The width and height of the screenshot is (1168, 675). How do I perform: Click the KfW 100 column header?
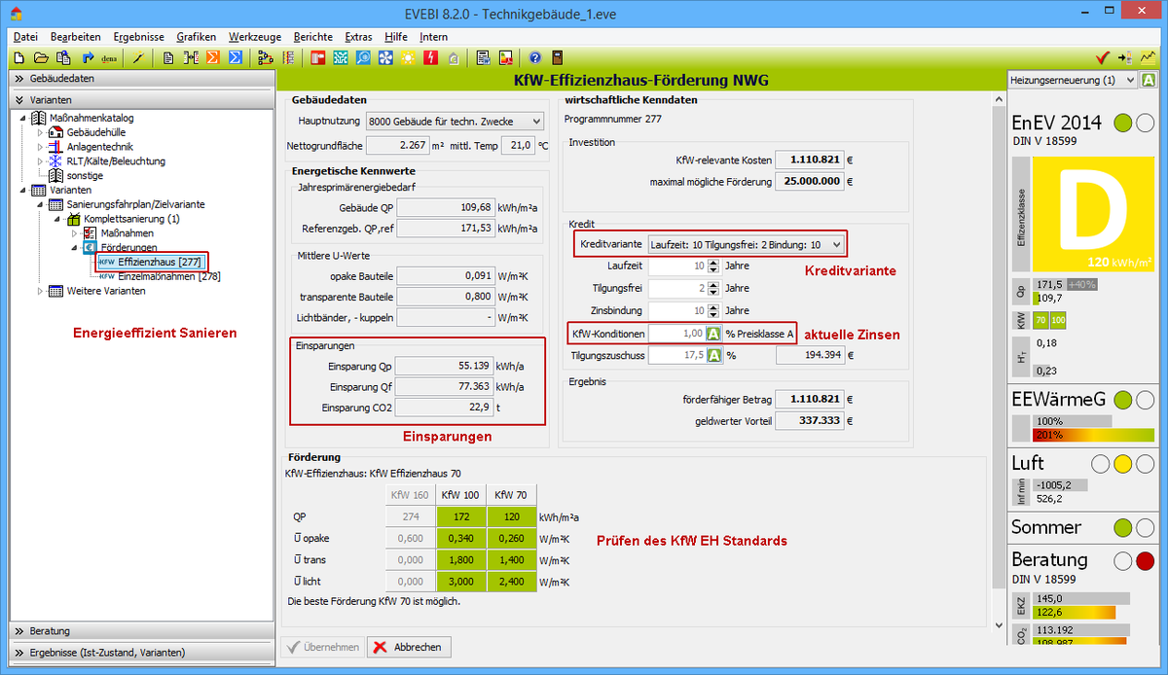[462, 495]
